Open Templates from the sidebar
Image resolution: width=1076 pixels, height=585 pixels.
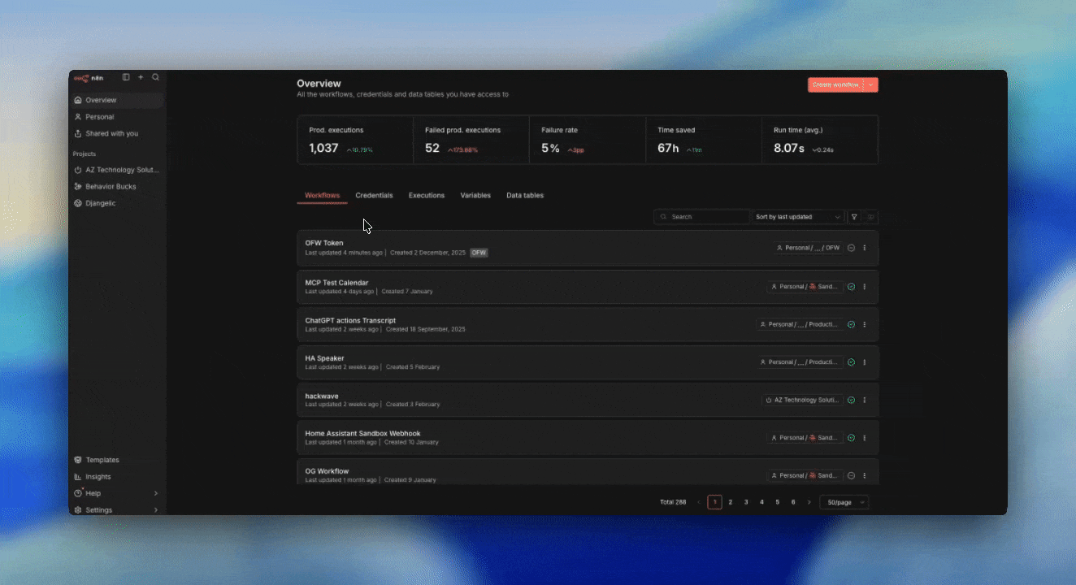[102, 460]
